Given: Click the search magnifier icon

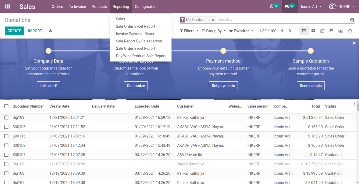Looking at the screenshot, I should coord(352,20).
